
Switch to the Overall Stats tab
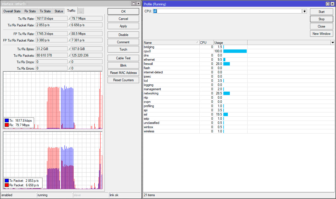click(12, 11)
